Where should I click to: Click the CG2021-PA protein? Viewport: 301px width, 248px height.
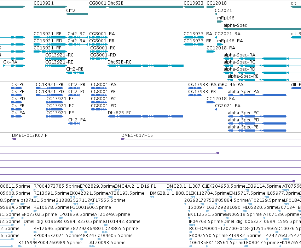(x=216, y=109)
